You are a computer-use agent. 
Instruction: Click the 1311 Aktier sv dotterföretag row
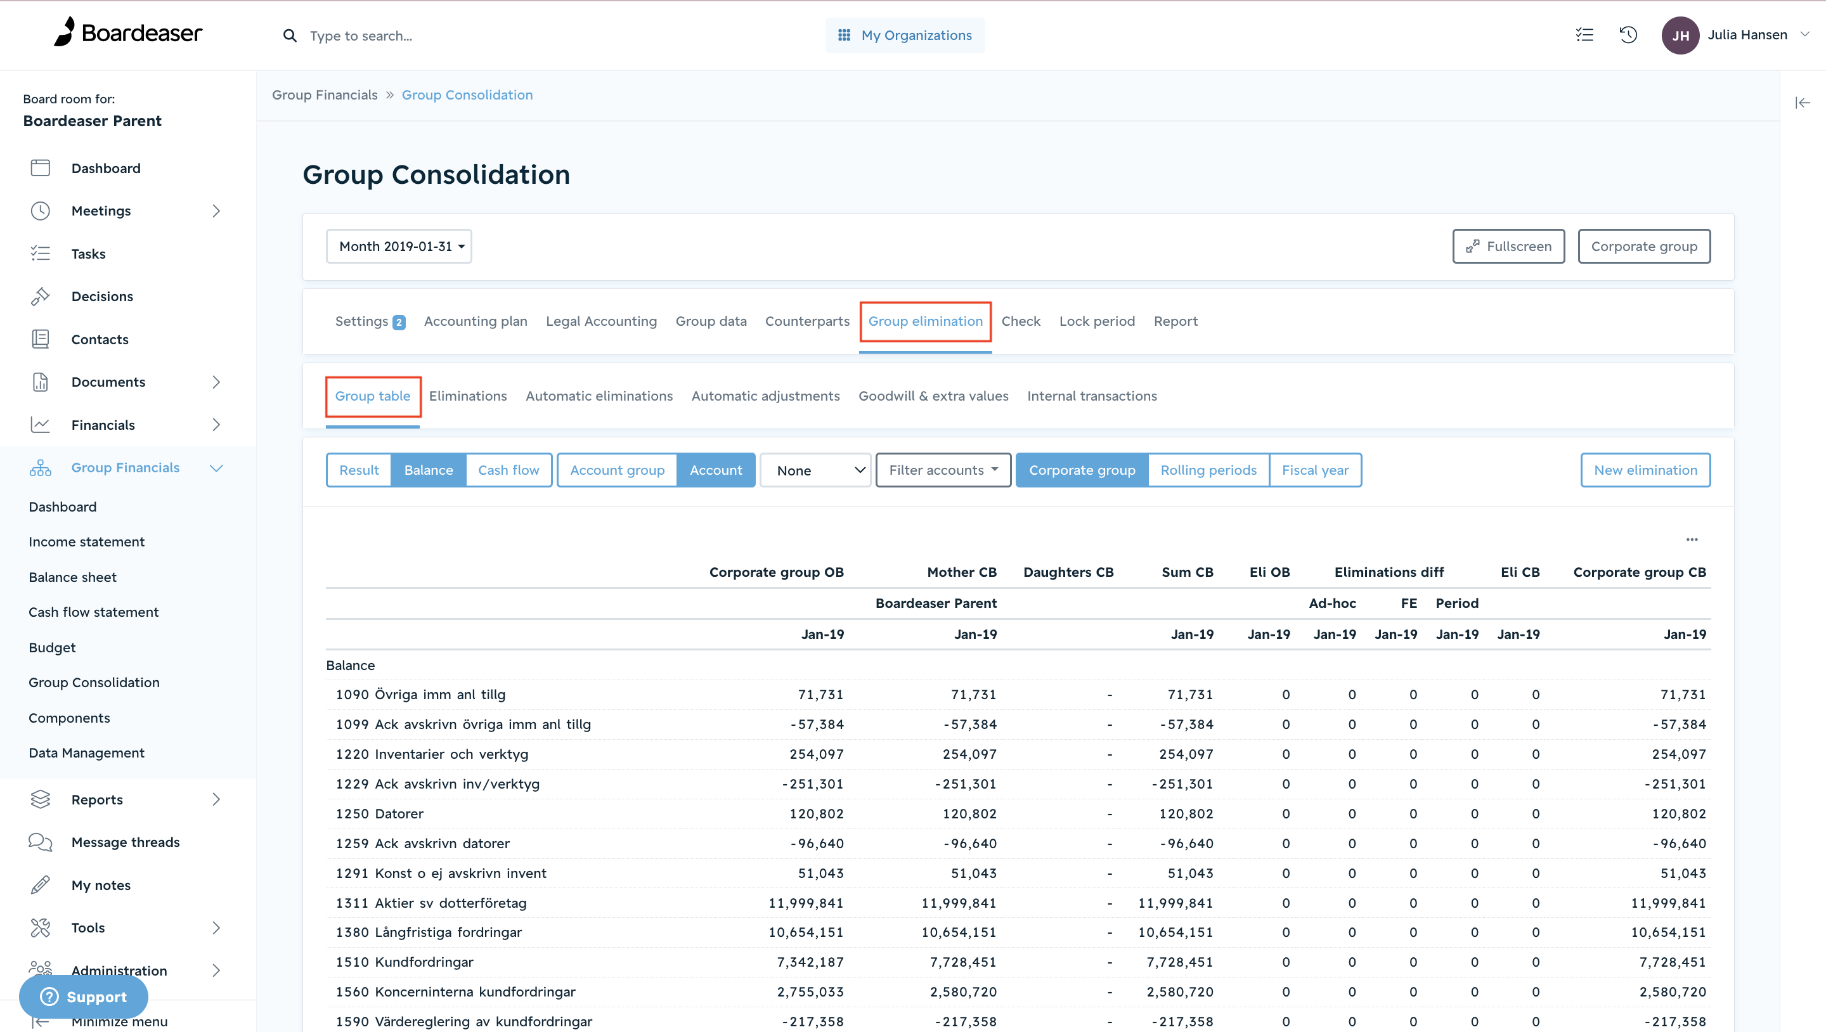(x=1018, y=903)
